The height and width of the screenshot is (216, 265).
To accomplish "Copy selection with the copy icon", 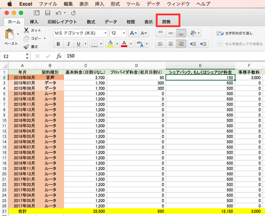I will (x=26, y=38).
